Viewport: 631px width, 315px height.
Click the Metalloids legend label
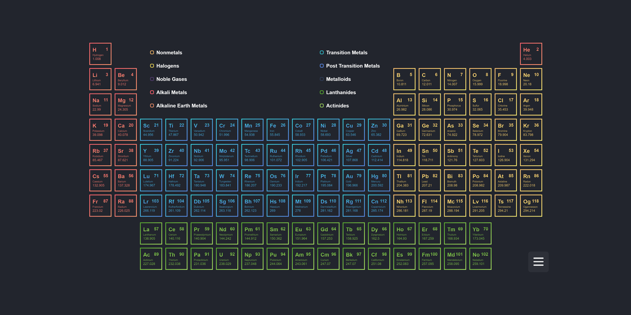pyautogui.click(x=339, y=79)
